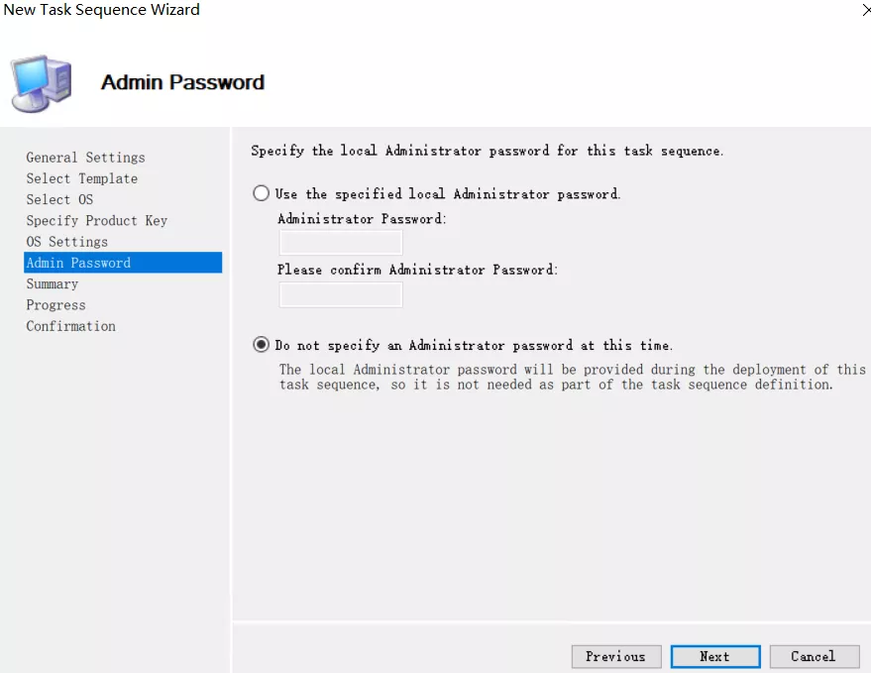The image size is (871, 673).
Task: Click the Administrator Password input field
Action: [x=341, y=243]
